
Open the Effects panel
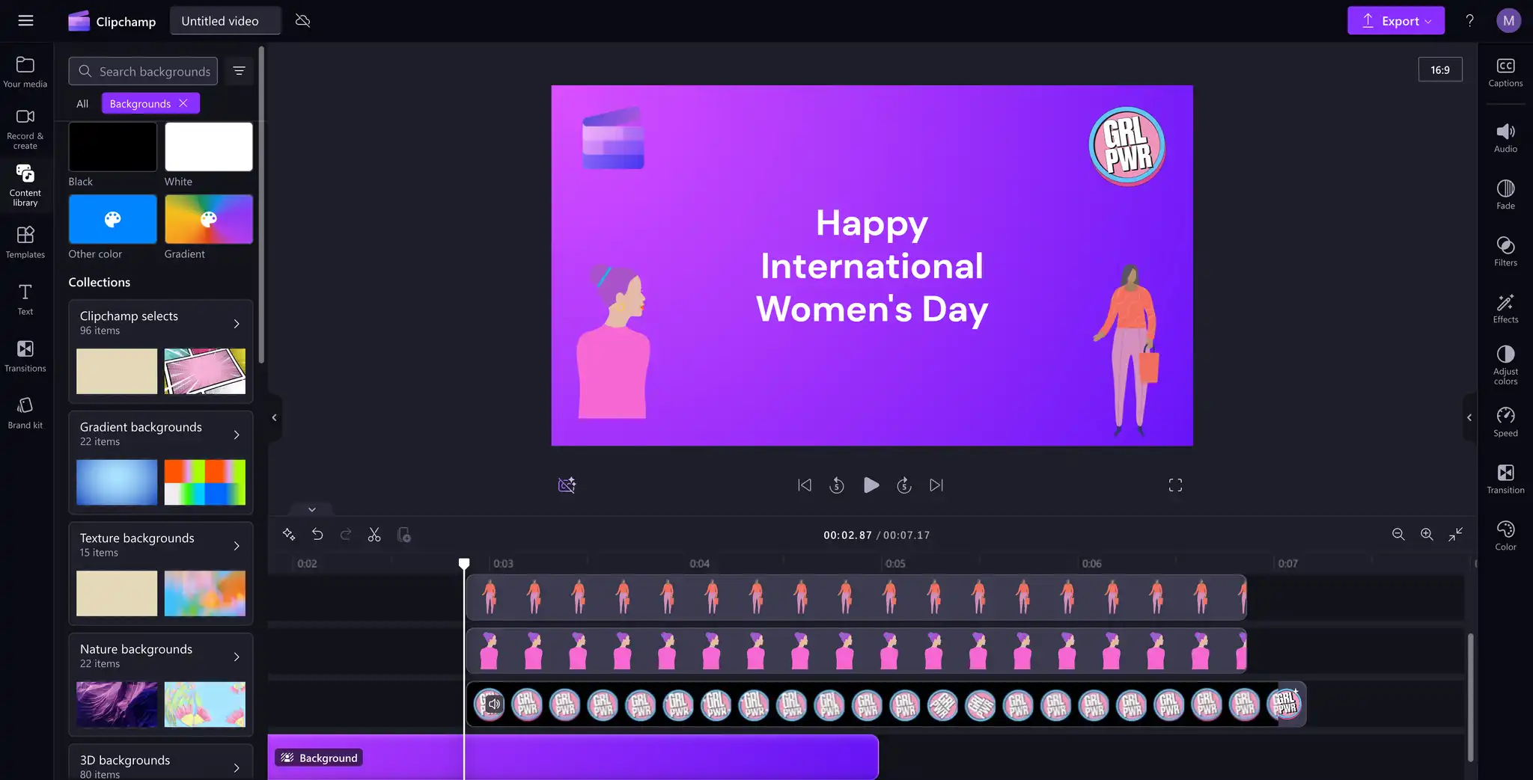[x=1505, y=309]
